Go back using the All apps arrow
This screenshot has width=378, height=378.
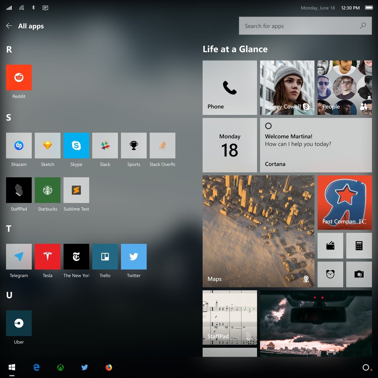coord(9,26)
